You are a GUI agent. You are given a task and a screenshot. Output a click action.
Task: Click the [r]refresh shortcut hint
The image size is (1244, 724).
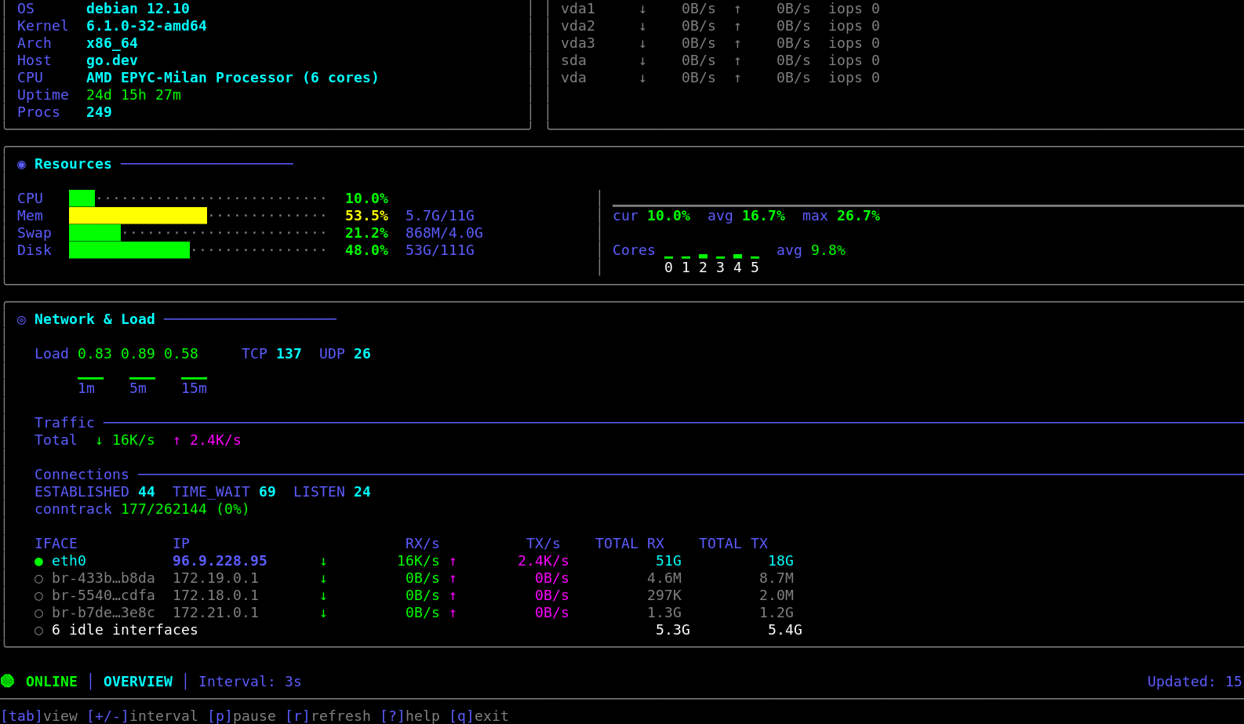point(328,716)
